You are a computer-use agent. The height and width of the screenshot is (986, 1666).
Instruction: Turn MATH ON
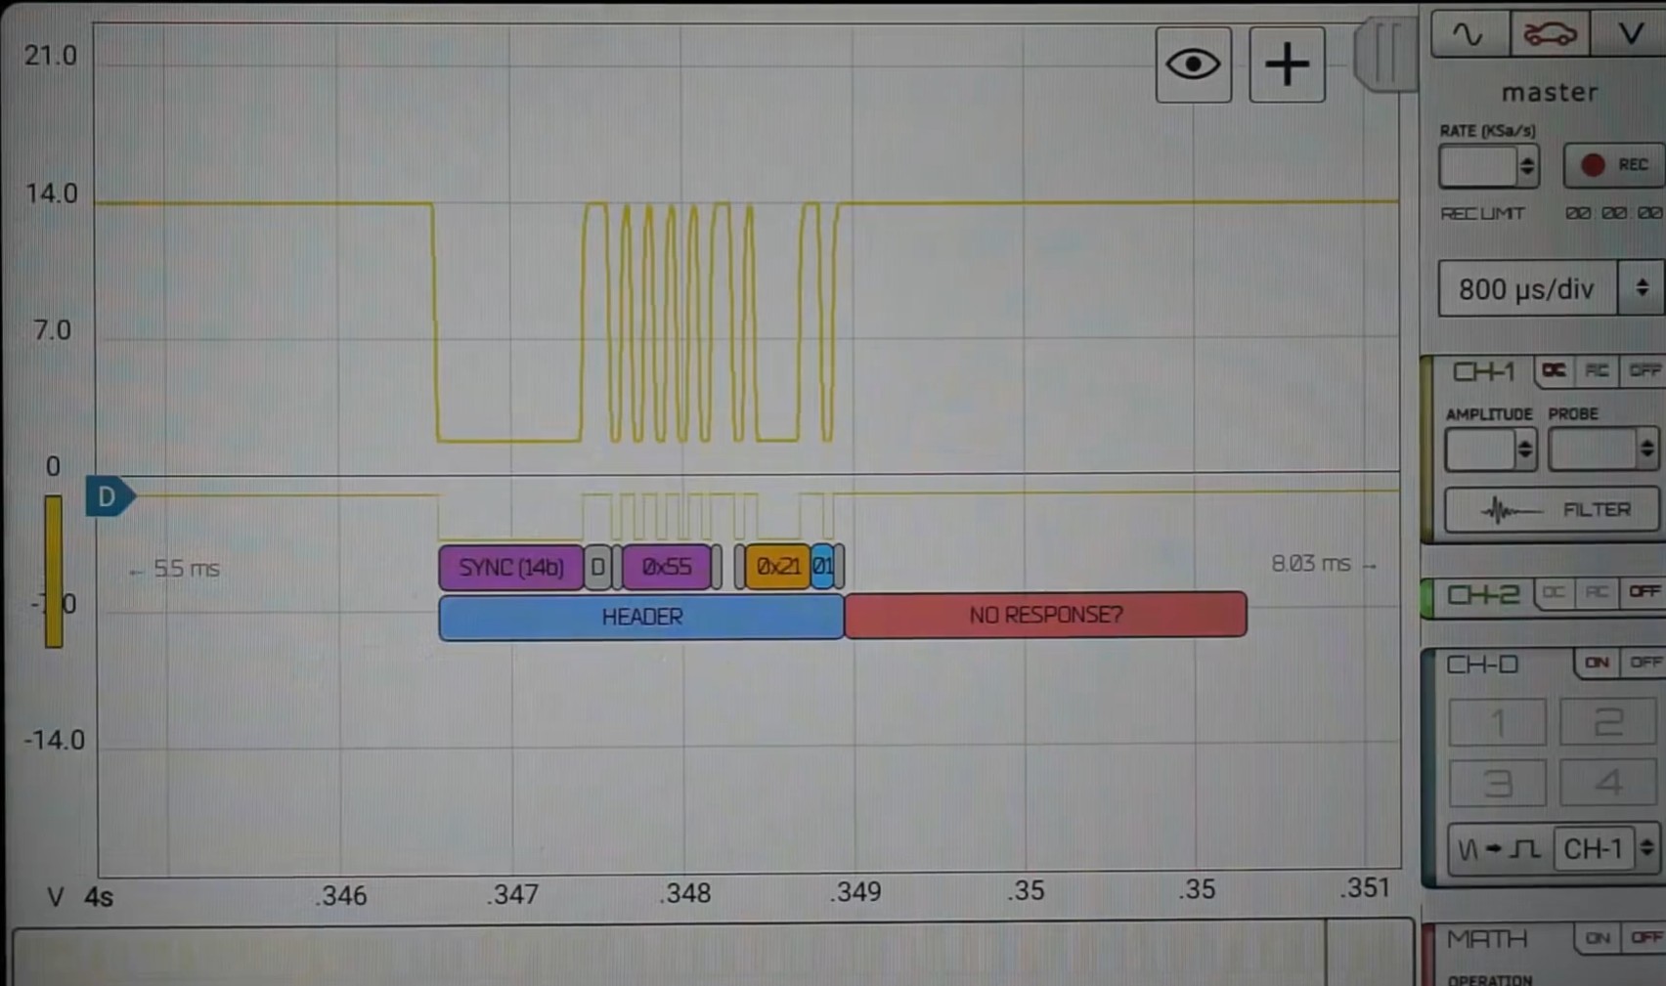click(1598, 938)
